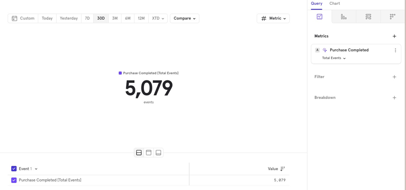Expand the Compare dropdown
This screenshot has width=406, height=190.
(x=184, y=19)
